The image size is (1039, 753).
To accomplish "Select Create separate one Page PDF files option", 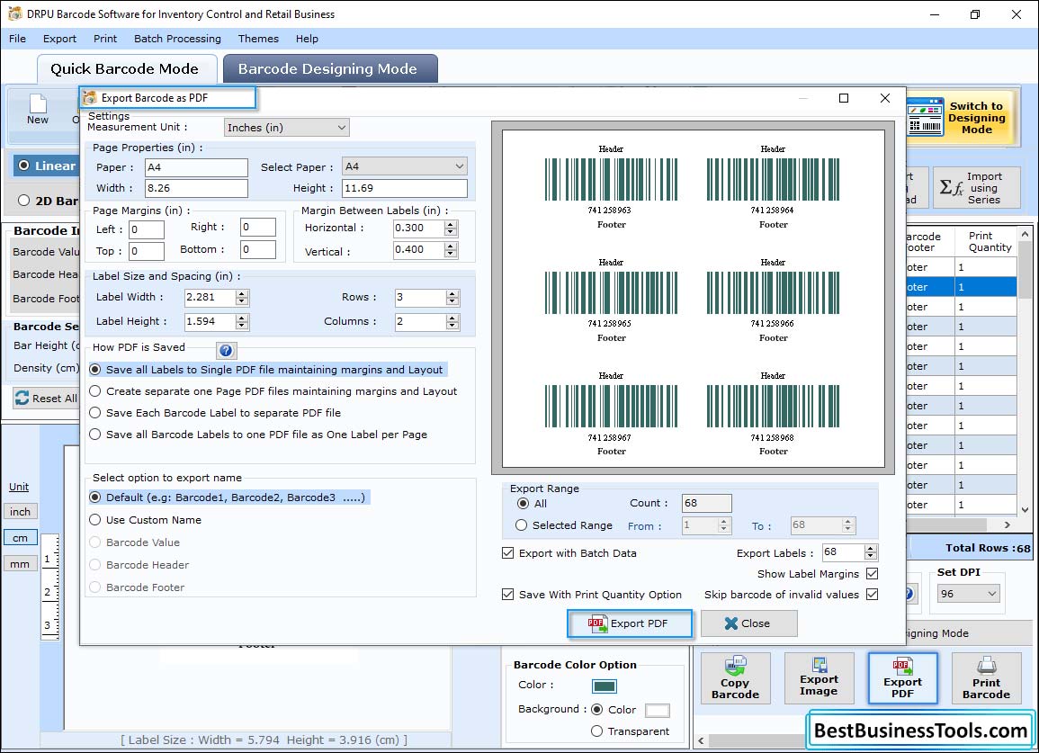I will point(94,391).
